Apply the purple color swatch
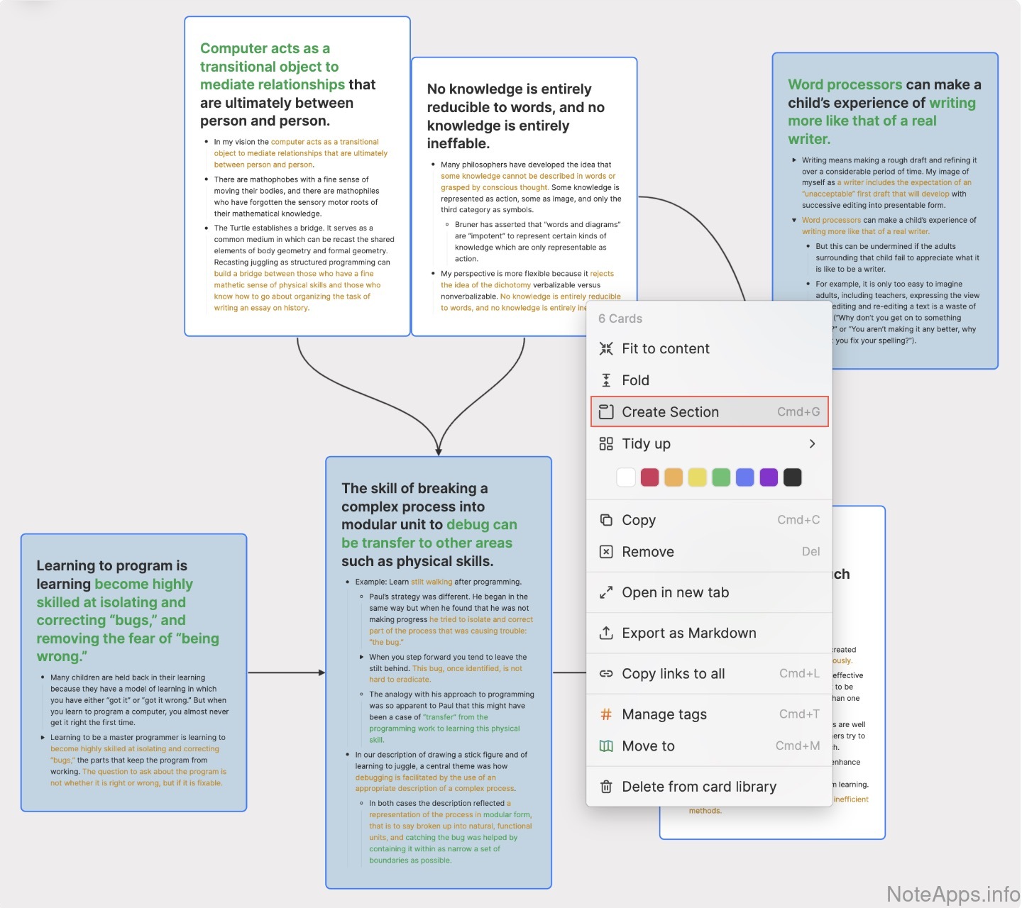This screenshot has height=908, width=1022. [x=769, y=477]
